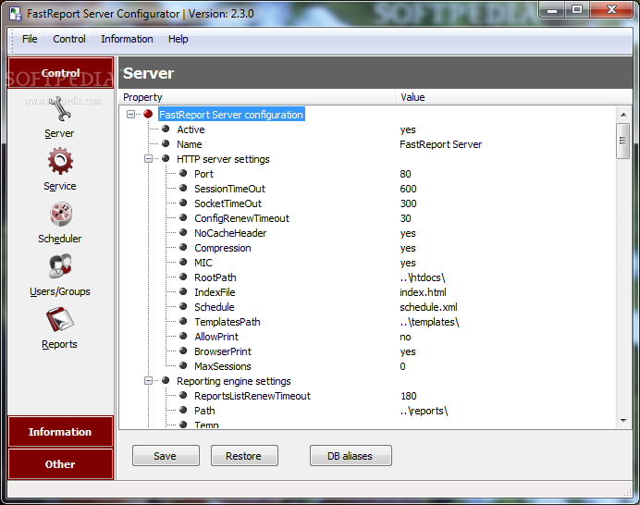Viewport: 640px width, 505px height.
Task: Click the Users/Groups sidebar label
Action: click(x=59, y=291)
